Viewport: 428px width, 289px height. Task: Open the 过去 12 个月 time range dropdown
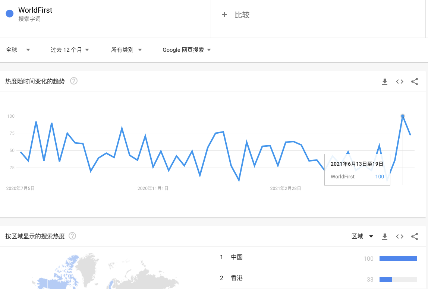point(70,50)
